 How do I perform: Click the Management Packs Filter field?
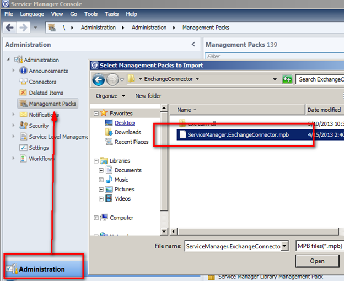(274, 56)
